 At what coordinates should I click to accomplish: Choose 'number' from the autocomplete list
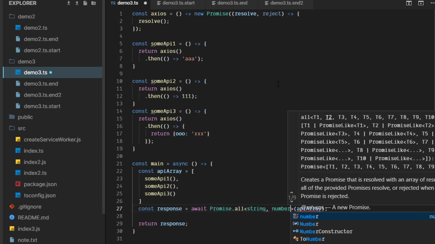(363, 217)
